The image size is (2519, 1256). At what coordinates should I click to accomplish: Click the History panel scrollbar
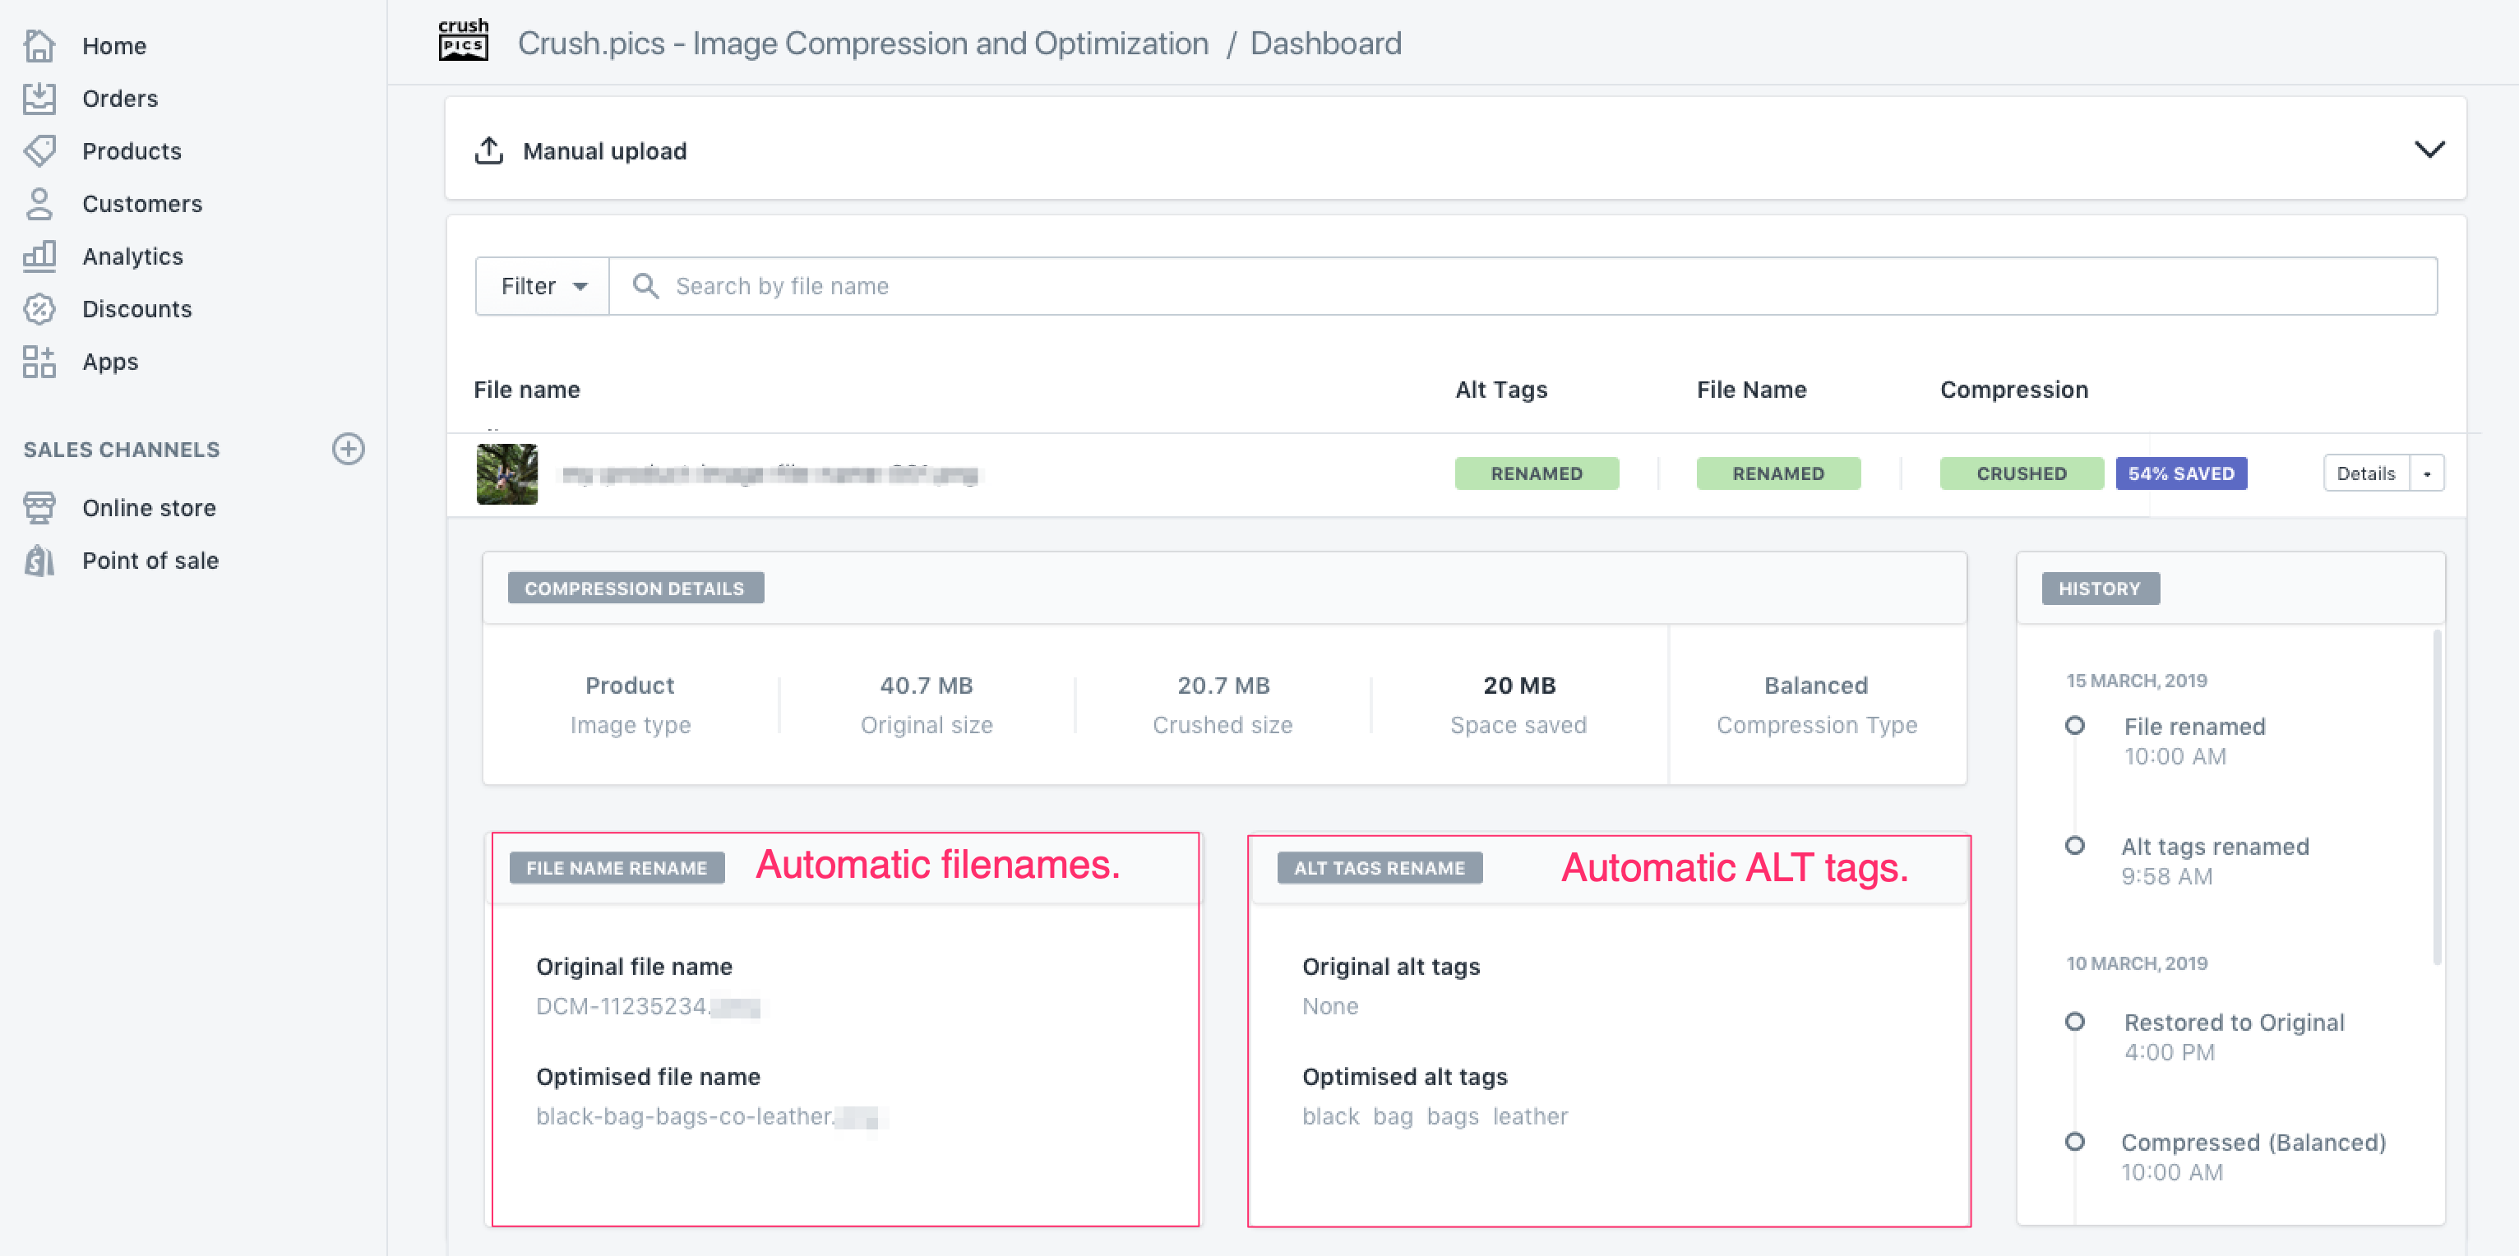click(x=2436, y=797)
